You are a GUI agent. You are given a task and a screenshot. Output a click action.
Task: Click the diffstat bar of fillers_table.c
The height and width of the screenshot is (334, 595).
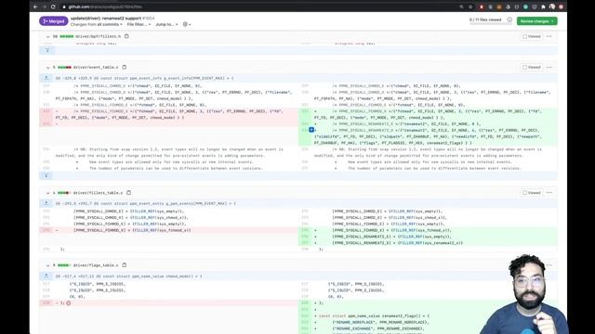(64, 193)
